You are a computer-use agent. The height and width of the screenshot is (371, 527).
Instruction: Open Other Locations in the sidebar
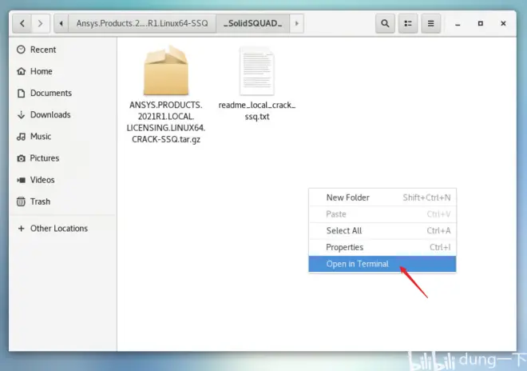(63, 229)
